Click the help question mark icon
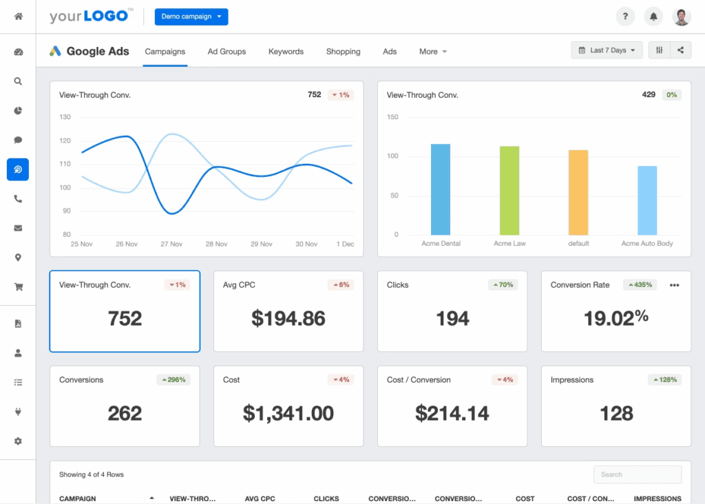The width and height of the screenshot is (705, 504). tap(624, 16)
